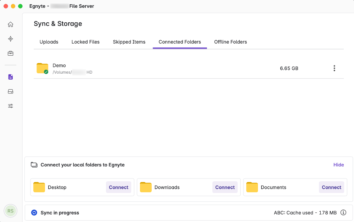Click the Documents folder icon

point(252,187)
